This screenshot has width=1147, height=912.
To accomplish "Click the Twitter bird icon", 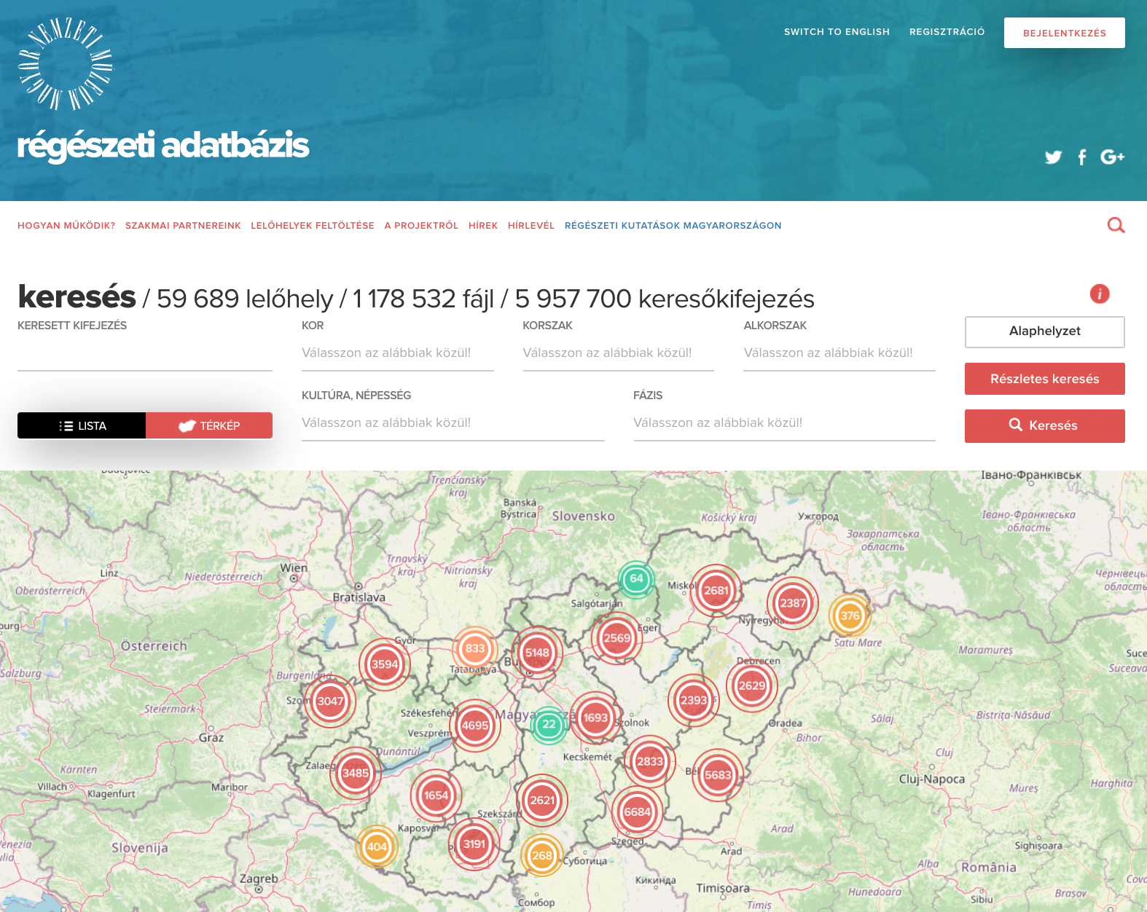I will pos(1052,157).
